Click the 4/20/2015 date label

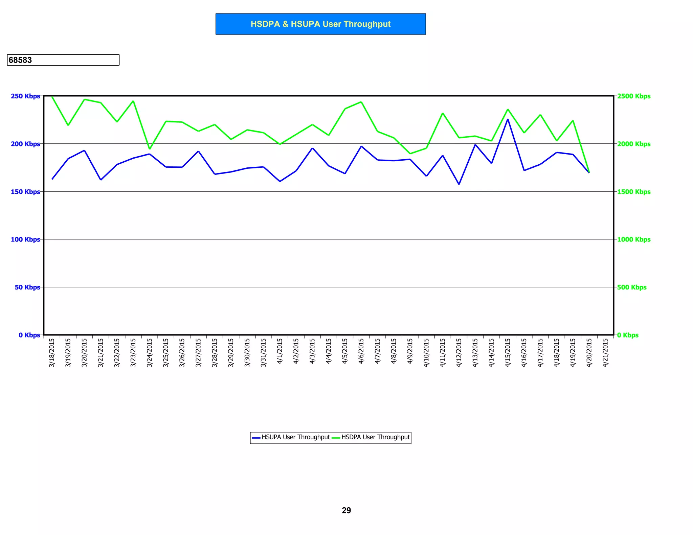(x=589, y=353)
